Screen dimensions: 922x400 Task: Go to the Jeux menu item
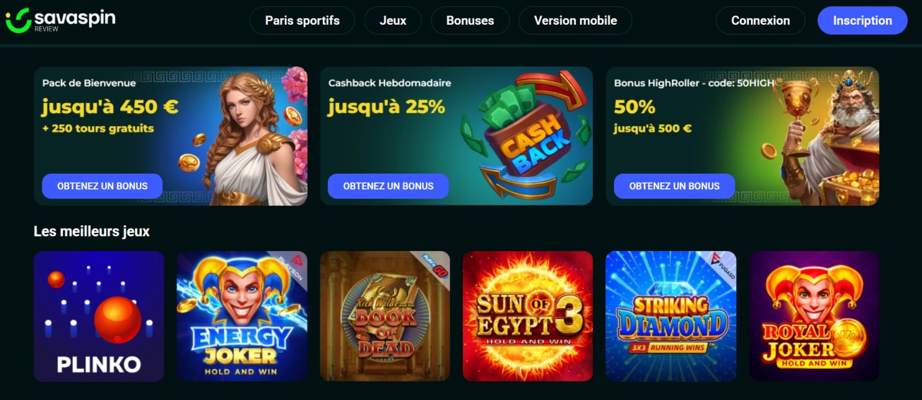393,20
